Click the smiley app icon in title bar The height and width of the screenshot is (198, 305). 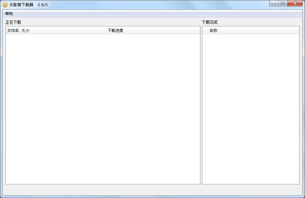point(5,5)
